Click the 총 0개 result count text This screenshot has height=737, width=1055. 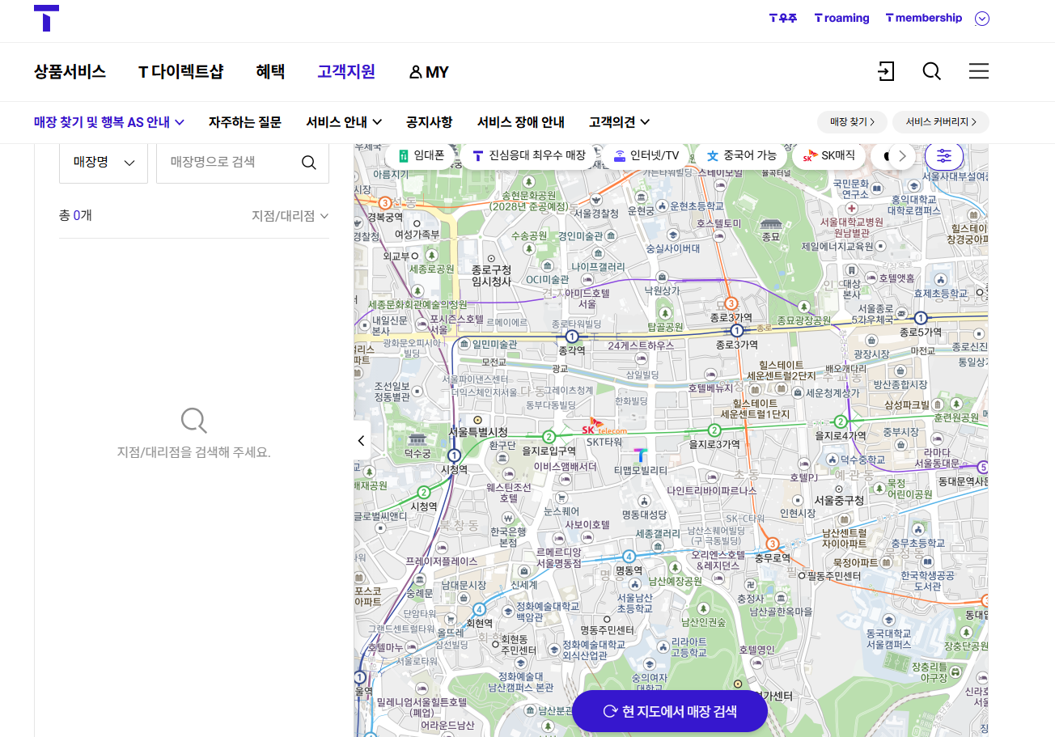click(75, 215)
